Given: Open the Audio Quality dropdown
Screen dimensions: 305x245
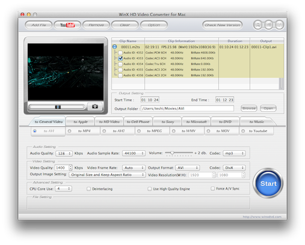Looking at the screenshot, I should [64, 153].
